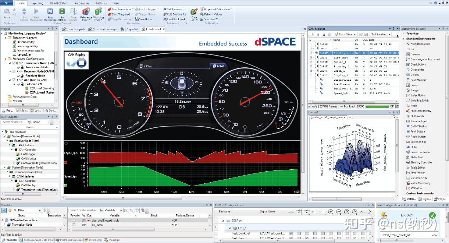Select the Gauge instrument icon
Viewport: 449px width, 243px height.
click(x=408, y=90)
